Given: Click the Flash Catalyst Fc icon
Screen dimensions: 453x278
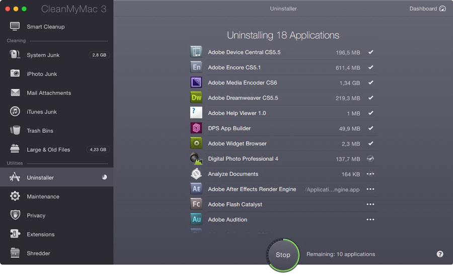Looking at the screenshot, I should tap(196, 204).
